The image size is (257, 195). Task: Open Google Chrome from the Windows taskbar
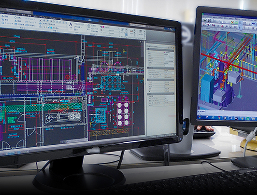pyautogui.click(x=219, y=117)
